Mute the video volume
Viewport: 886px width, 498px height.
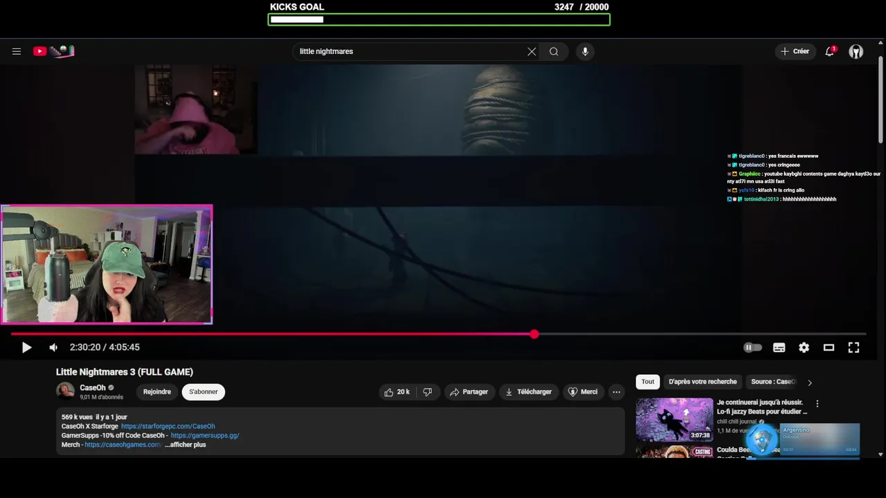point(53,347)
